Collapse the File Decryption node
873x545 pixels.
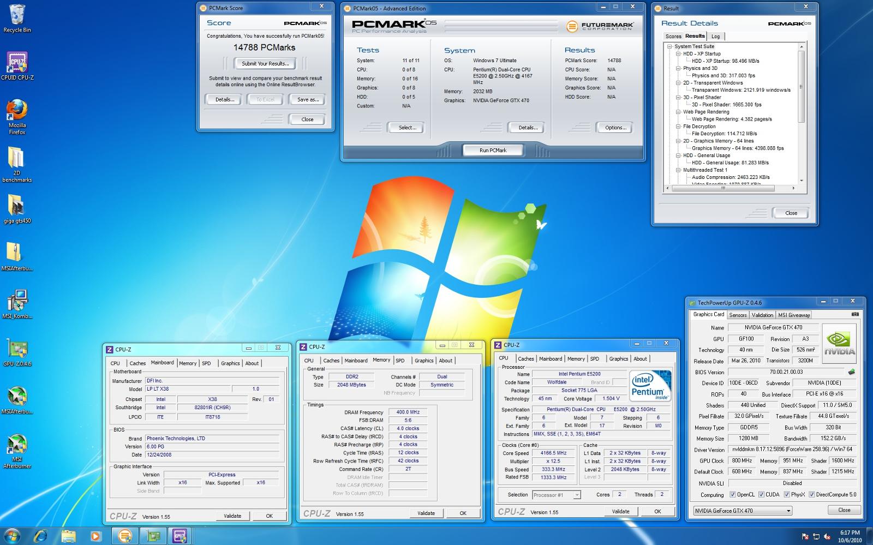click(679, 127)
